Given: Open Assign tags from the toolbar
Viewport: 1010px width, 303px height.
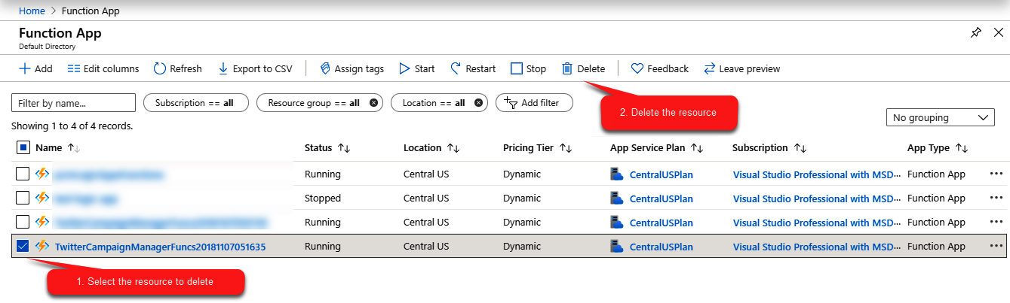Looking at the screenshot, I should tap(352, 68).
